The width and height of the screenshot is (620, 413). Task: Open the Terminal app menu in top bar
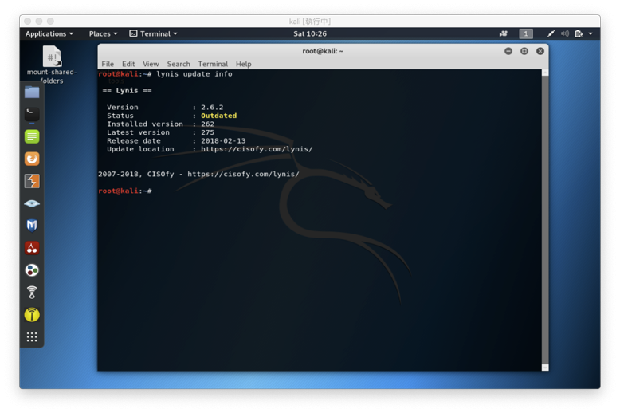[x=154, y=34]
